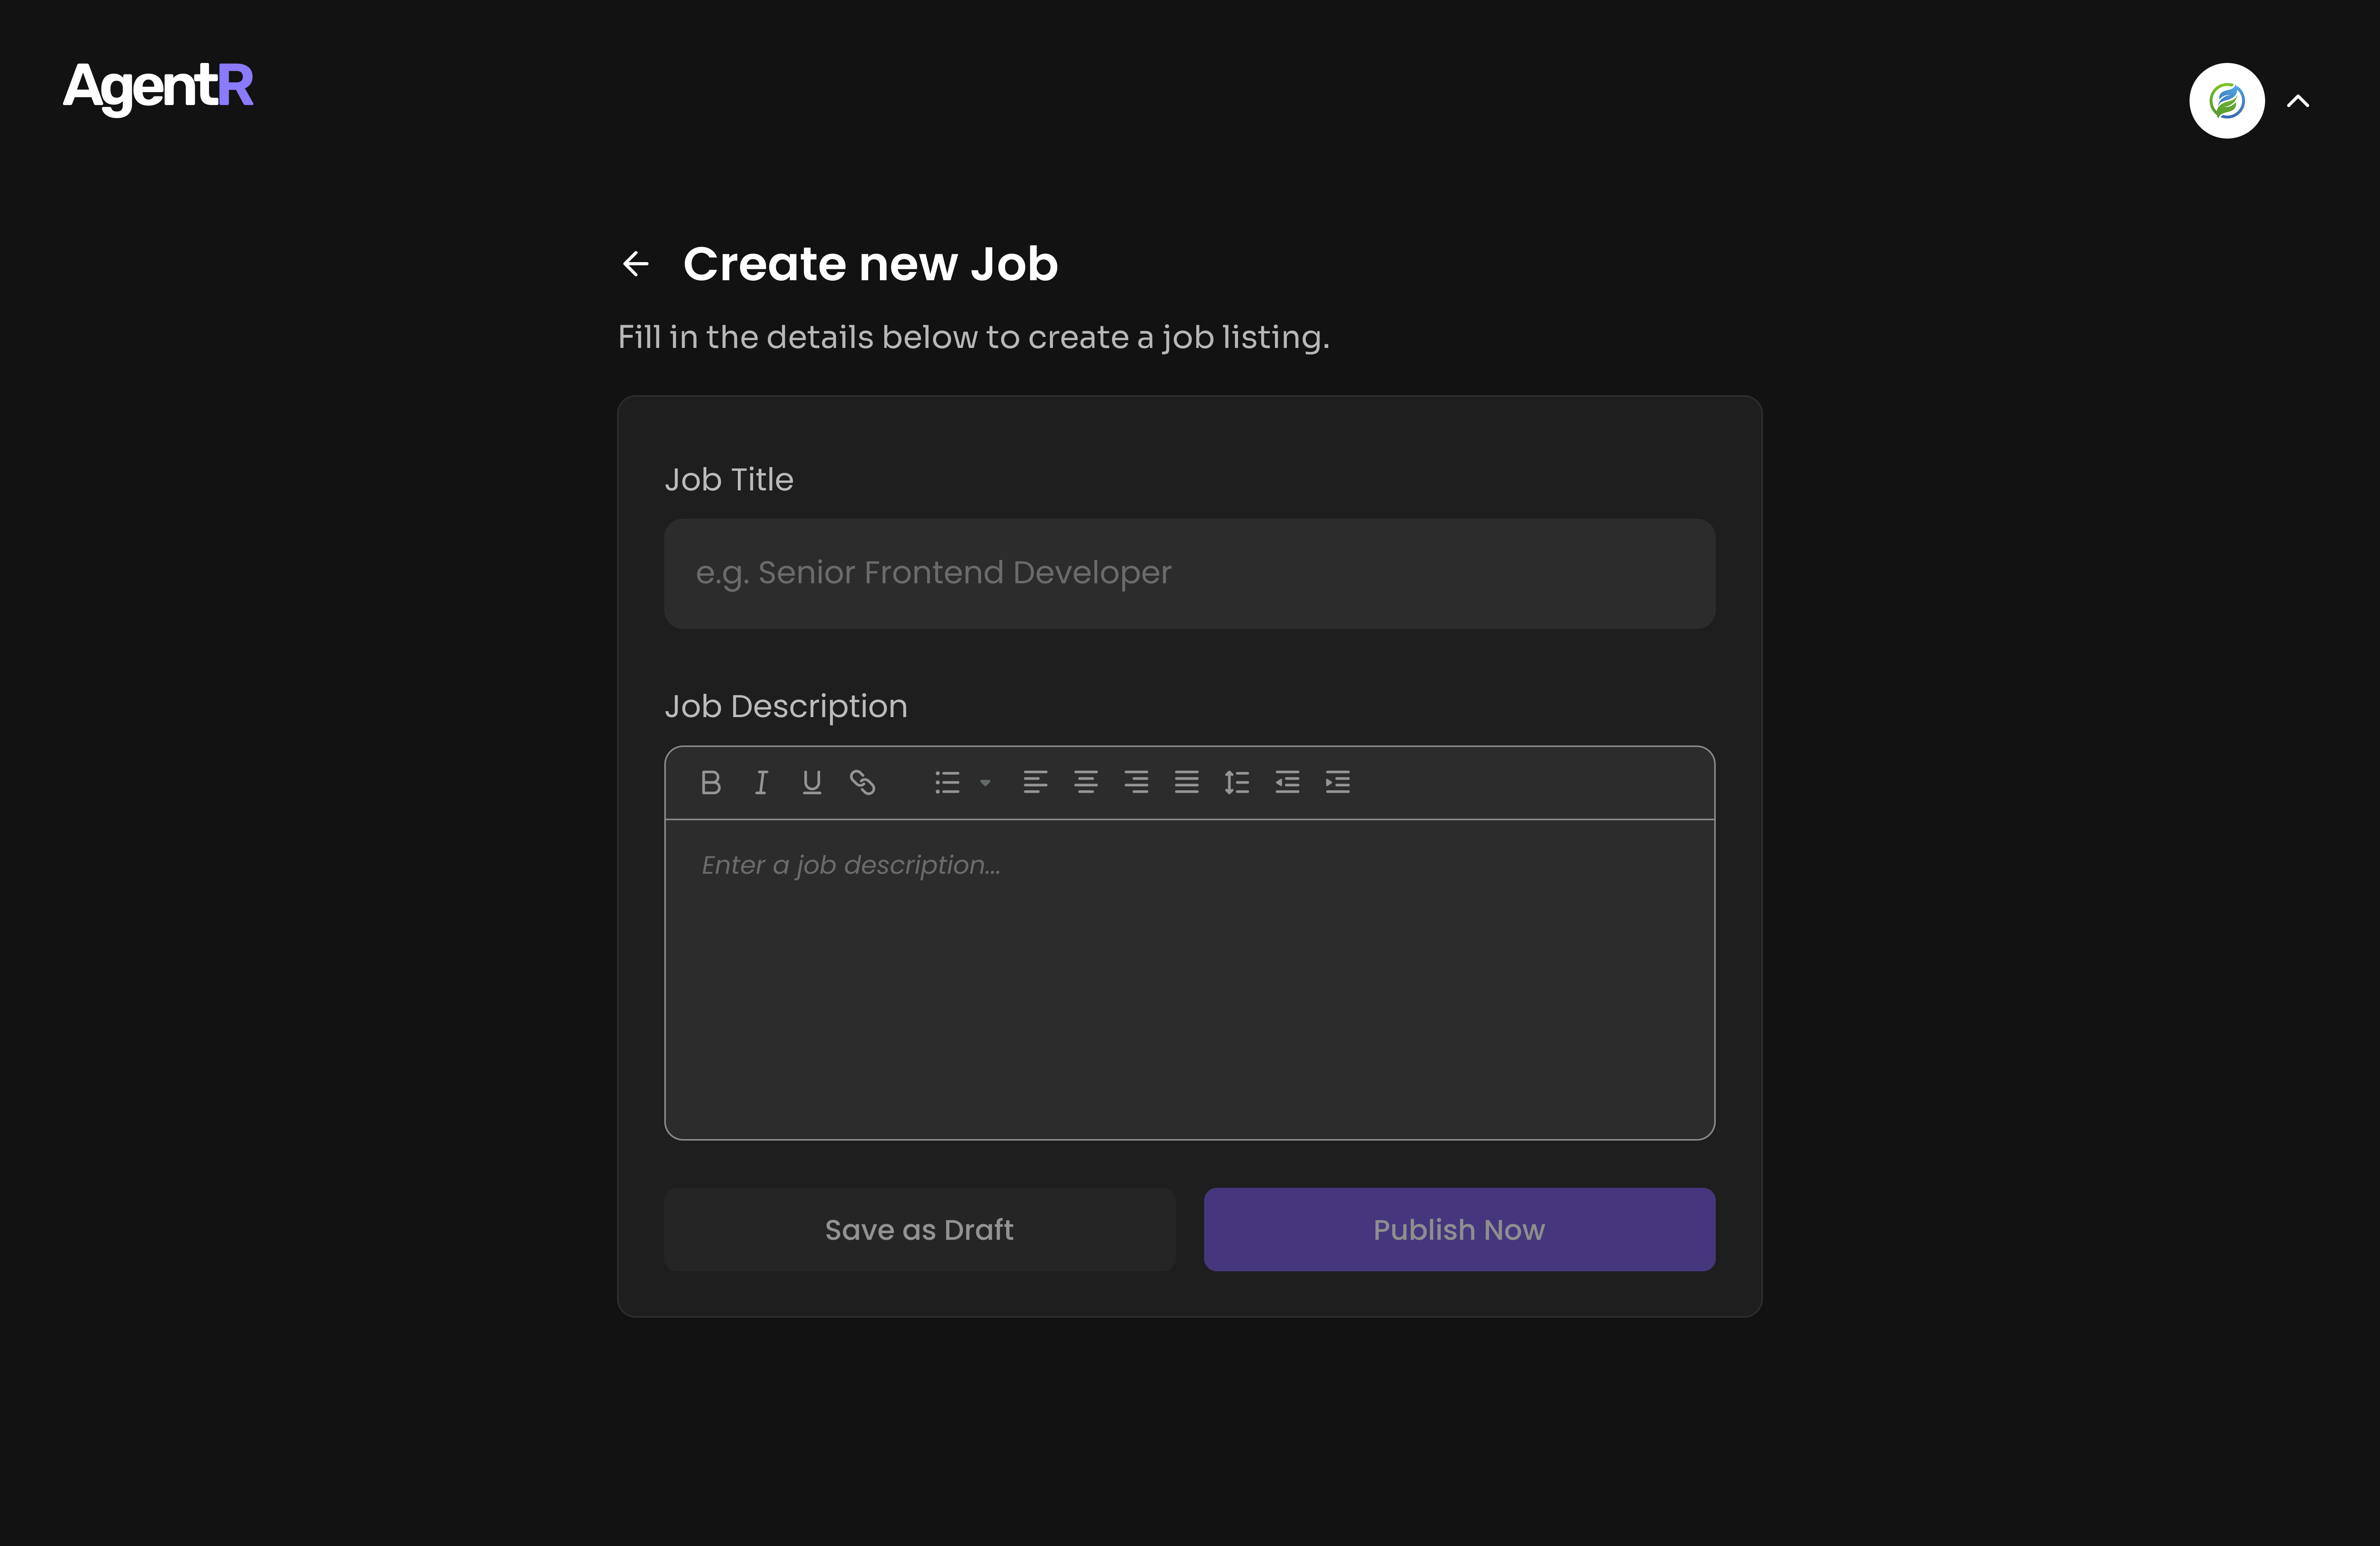Decrease the text indent

pos(1287,782)
